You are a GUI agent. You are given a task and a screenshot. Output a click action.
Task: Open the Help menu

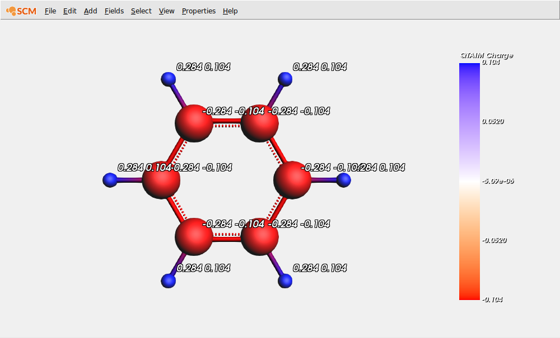pyautogui.click(x=230, y=11)
